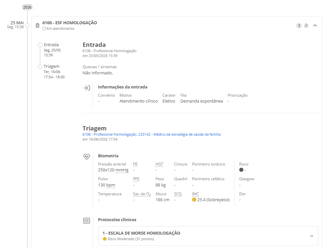Image resolution: width=325 pixels, height=250 pixels.
Task: Click the Biometria section heading
Action: coord(108,156)
